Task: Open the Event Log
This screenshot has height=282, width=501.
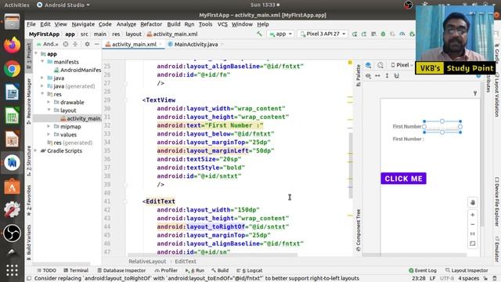Action: click(x=423, y=270)
